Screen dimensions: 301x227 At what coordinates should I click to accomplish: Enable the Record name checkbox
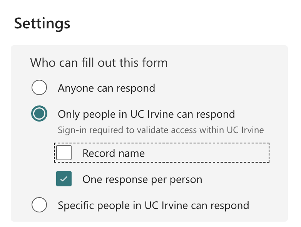pos(64,153)
